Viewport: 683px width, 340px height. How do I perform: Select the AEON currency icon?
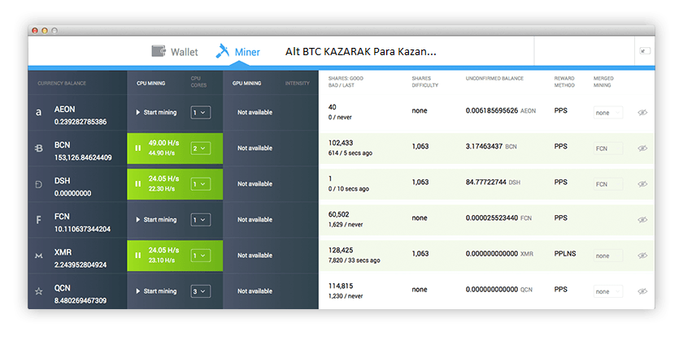[38, 113]
